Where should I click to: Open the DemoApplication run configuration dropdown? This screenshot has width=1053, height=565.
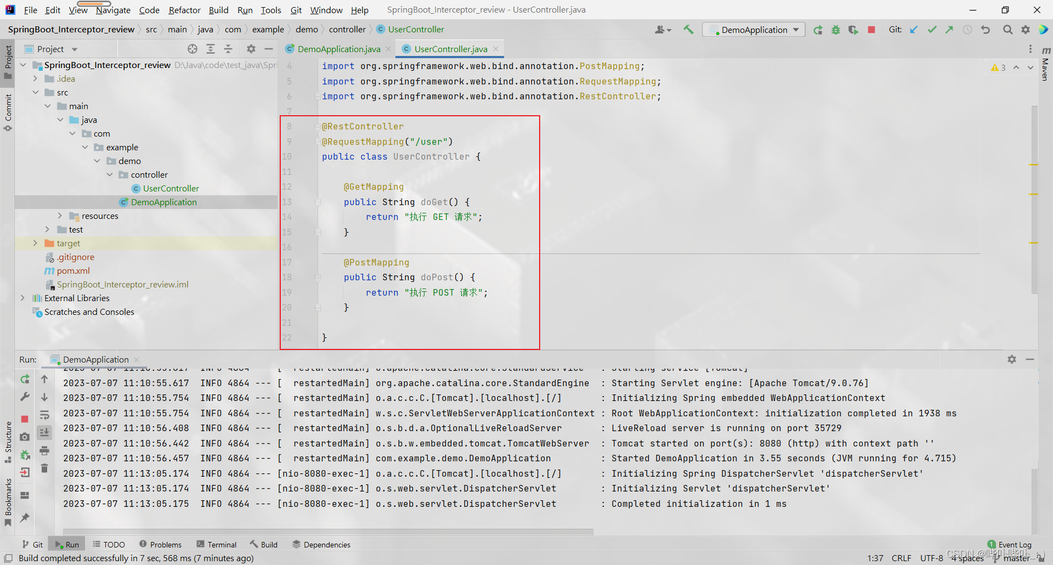tap(754, 30)
